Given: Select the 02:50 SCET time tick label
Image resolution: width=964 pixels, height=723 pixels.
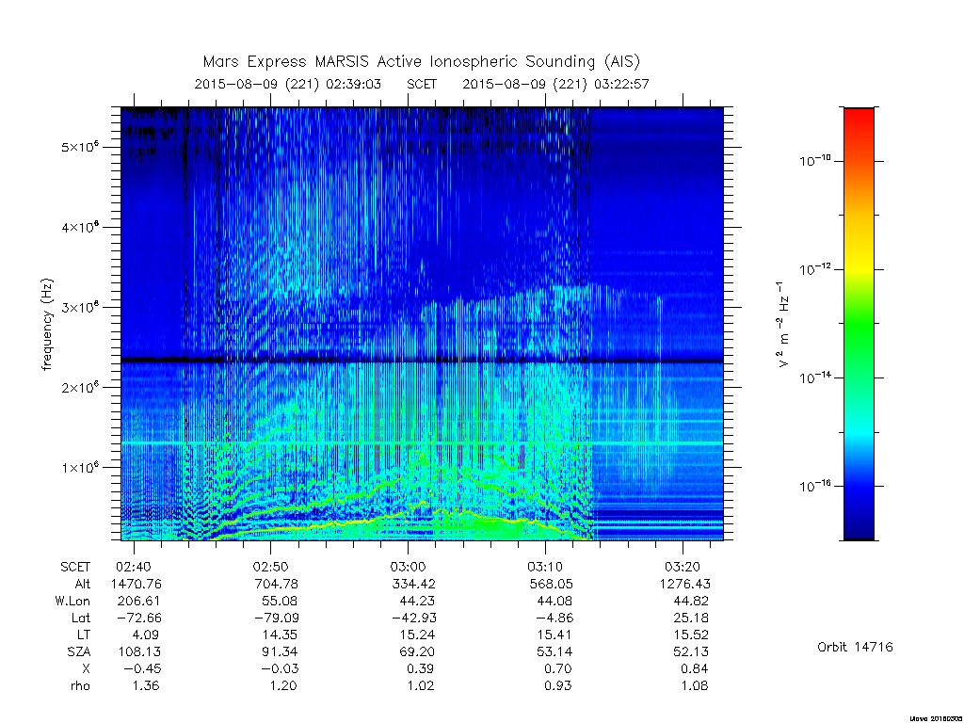Looking at the screenshot, I should click(x=270, y=567).
